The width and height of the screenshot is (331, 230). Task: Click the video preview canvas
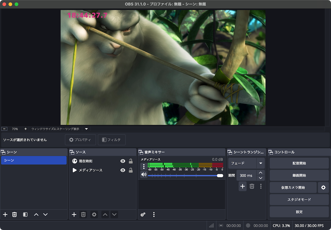pyautogui.click(x=163, y=67)
